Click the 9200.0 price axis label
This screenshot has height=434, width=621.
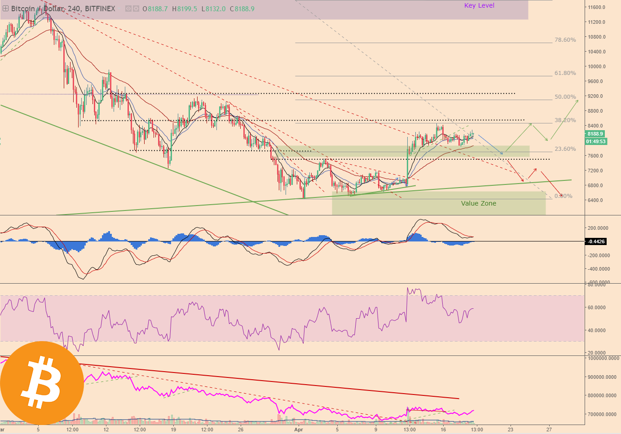click(x=596, y=96)
